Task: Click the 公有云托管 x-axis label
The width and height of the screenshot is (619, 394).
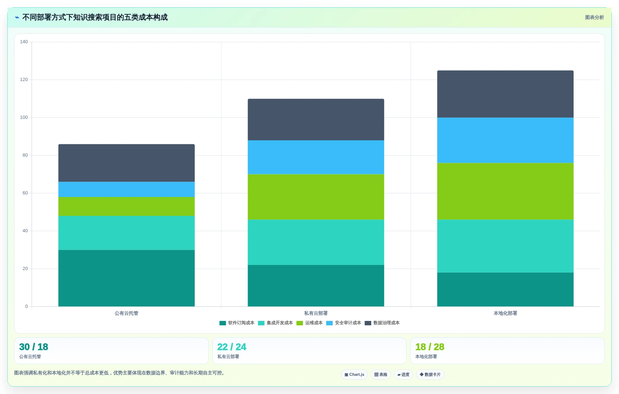Action: pyautogui.click(x=126, y=313)
